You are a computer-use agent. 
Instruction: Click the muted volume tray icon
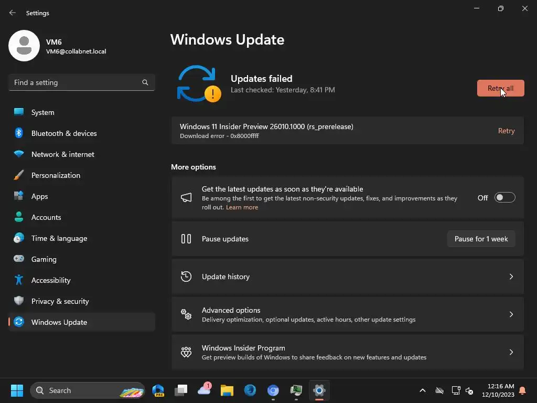pos(469,390)
